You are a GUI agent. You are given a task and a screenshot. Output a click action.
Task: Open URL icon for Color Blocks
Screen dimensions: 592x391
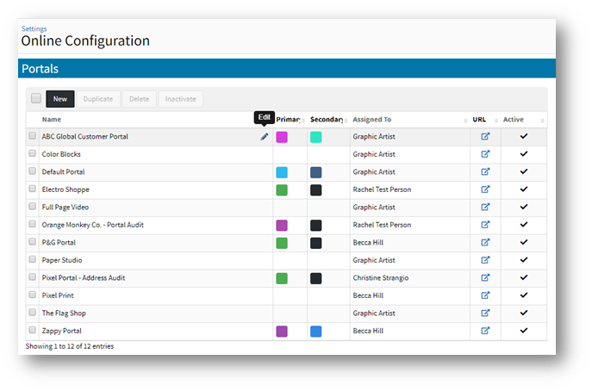pos(485,154)
